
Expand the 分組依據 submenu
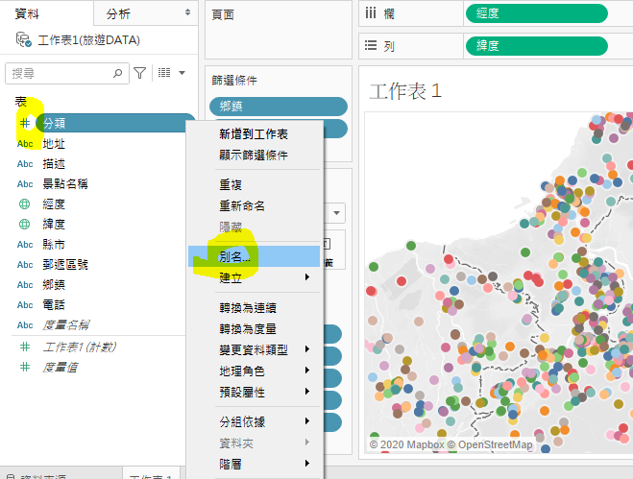254,421
